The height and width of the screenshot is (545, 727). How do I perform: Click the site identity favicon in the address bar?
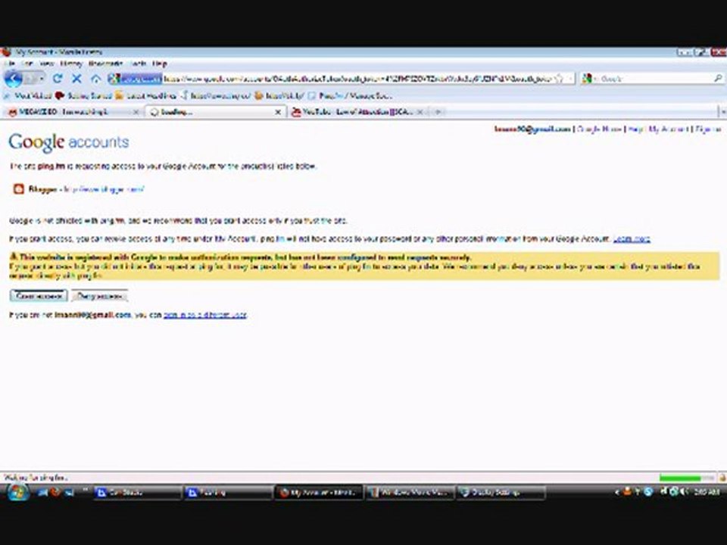[x=114, y=79]
